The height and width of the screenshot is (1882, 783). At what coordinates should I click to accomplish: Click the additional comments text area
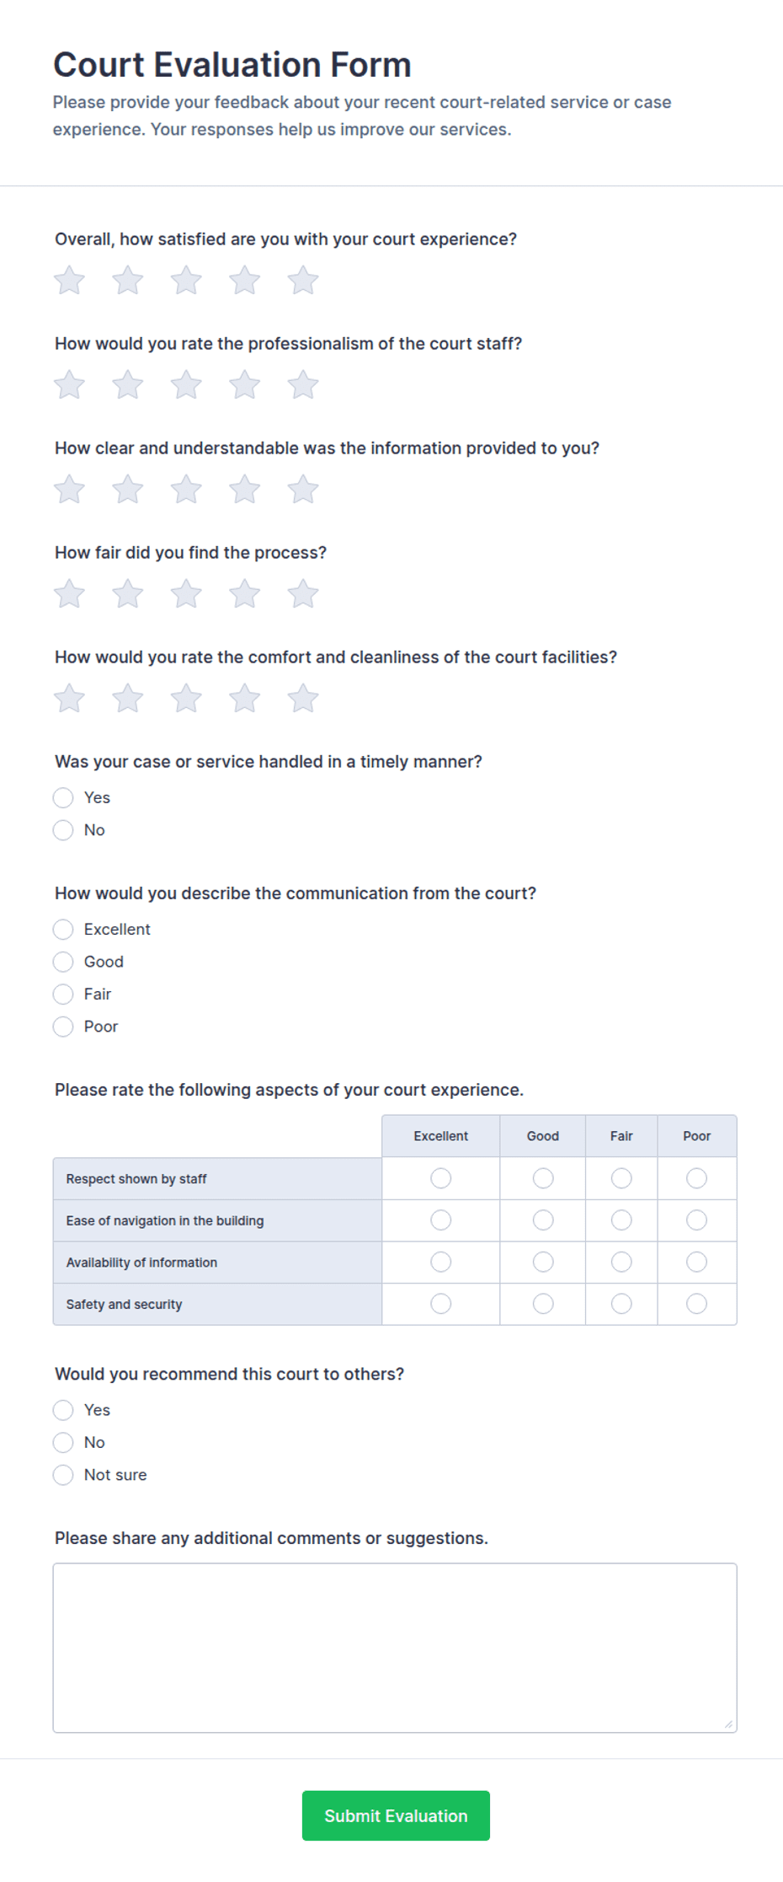tap(395, 1648)
